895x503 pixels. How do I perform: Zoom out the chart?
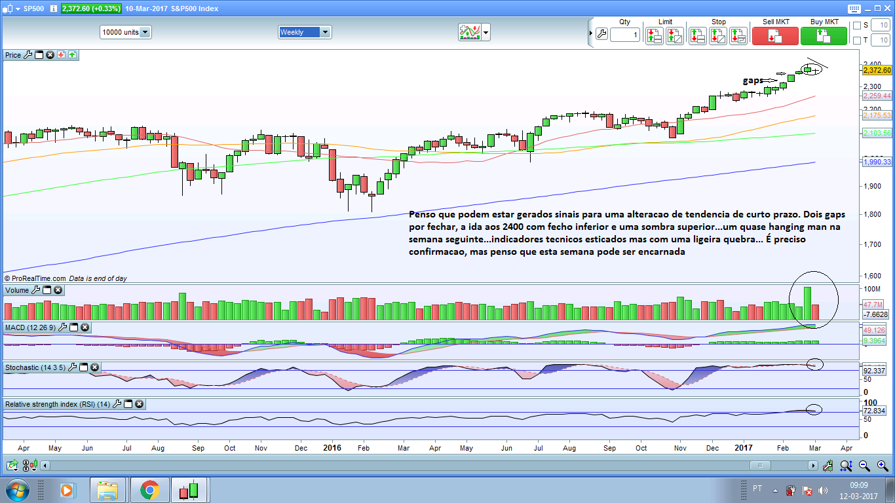click(x=864, y=466)
